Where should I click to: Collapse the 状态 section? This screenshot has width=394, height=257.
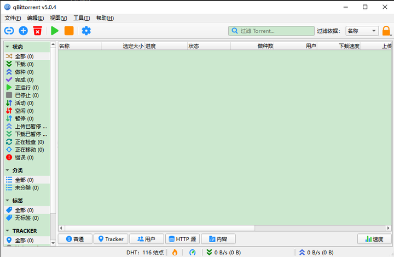(x=8, y=47)
